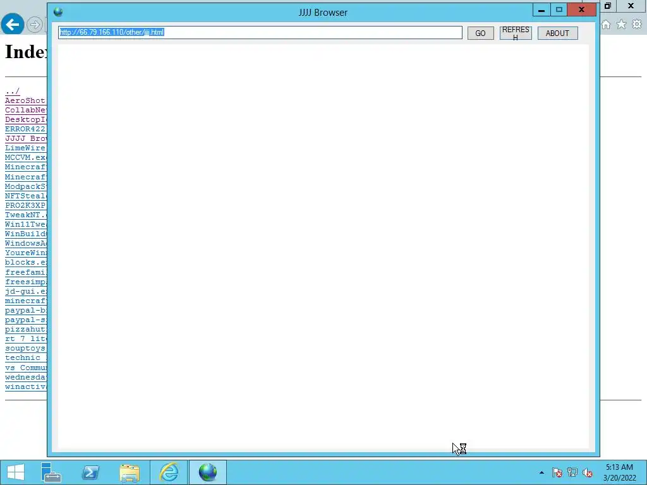
Task: Focus the JJJJ Browser URL address field
Action: click(260, 33)
